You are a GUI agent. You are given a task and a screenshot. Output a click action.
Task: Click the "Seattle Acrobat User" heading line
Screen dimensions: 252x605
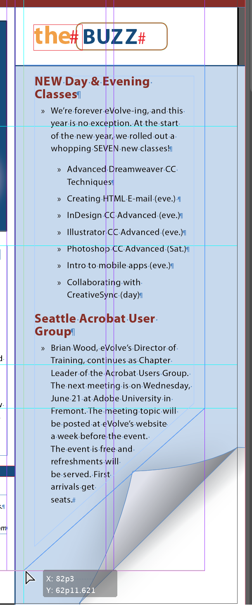pyautogui.click(x=95, y=318)
